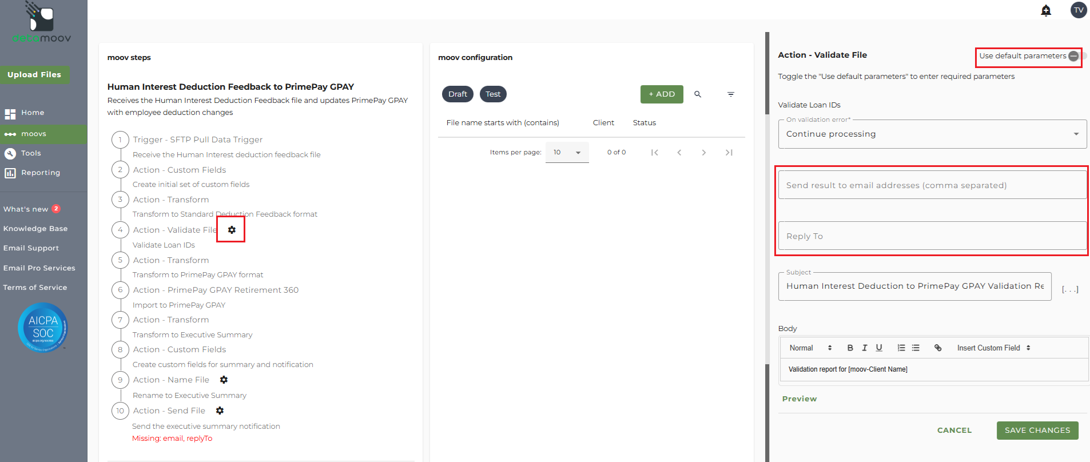1090x462 pixels.
Task: Toggle the Test filter chip
Action: coord(493,94)
